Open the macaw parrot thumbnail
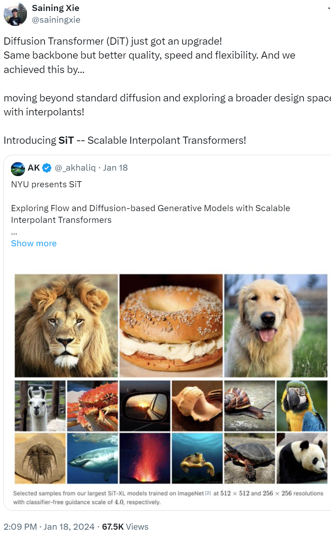This screenshot has height=535, width=331. 302,406
